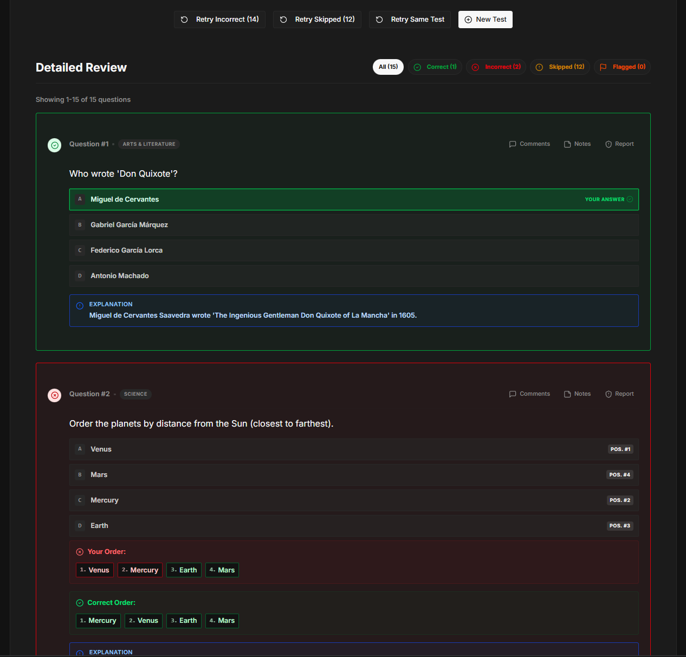Click the question text 'Who wrote Don Quixote?'
Screen dimensions: 686x657
click(x=124, y=174)
